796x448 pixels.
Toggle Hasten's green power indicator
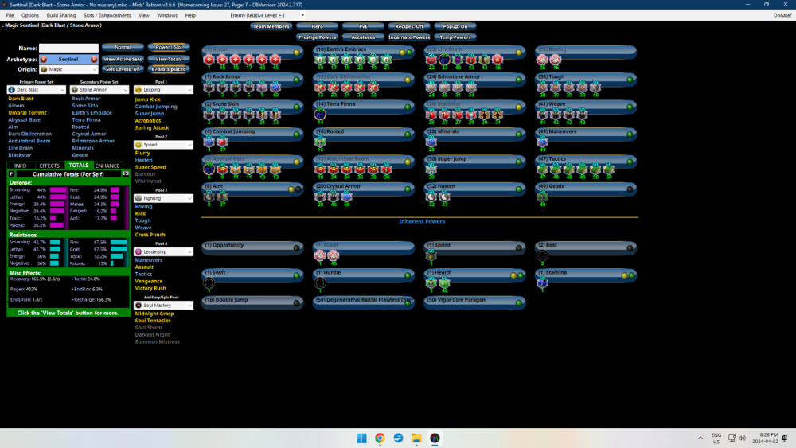click(518, 189)
